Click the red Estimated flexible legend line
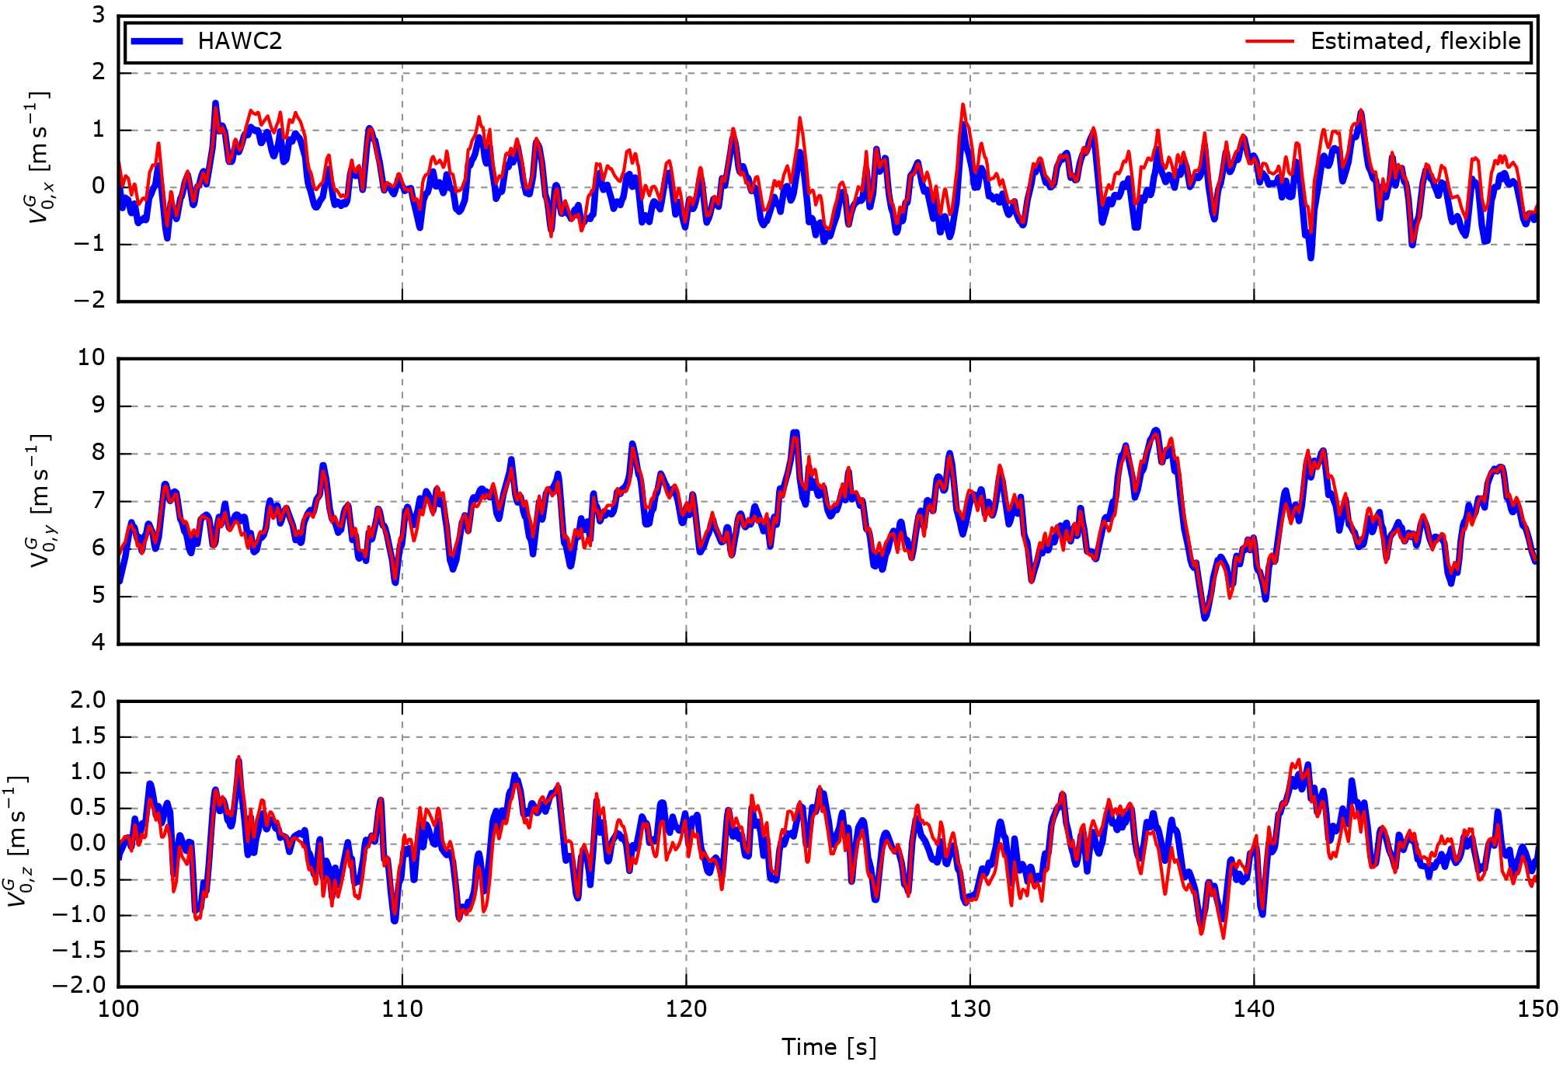1563x1065 pixels. [x=1269, y=41]
